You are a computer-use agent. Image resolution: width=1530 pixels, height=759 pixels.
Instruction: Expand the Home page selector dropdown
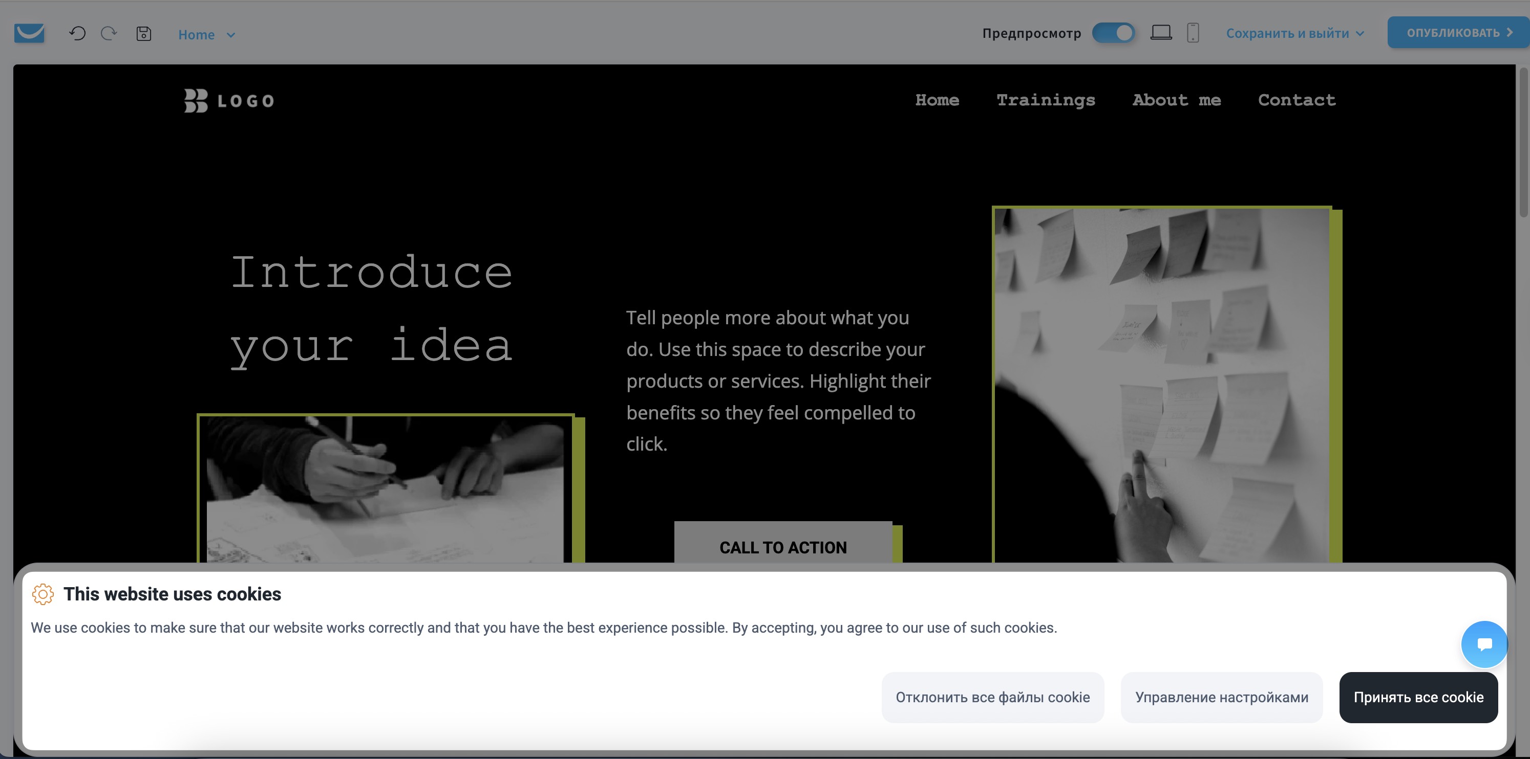(207, 34)
